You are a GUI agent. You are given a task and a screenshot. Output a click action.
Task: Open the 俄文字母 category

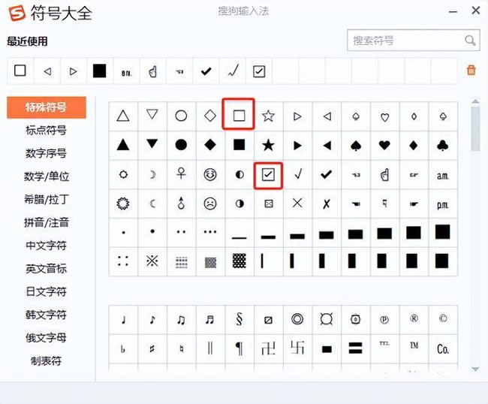(46, 338)
